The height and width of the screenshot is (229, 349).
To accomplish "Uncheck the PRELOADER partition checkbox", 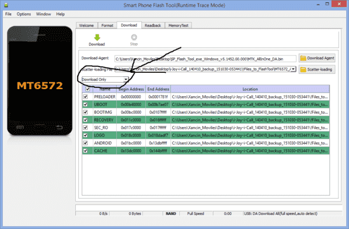I will [85, 97].
